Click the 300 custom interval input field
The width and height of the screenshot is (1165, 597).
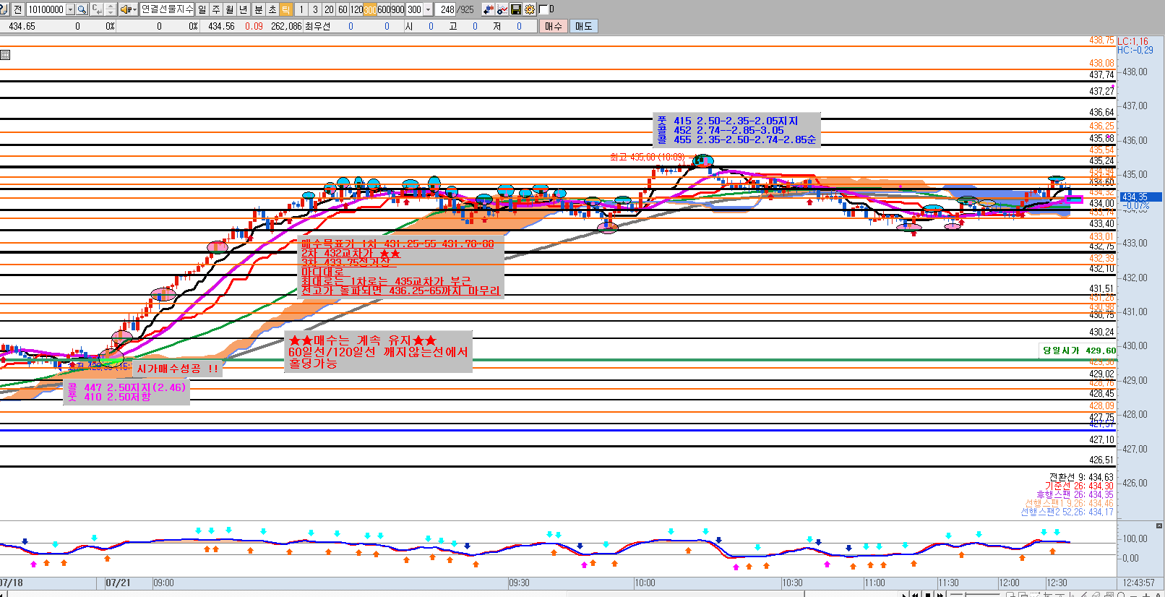(x=415, y=9)
